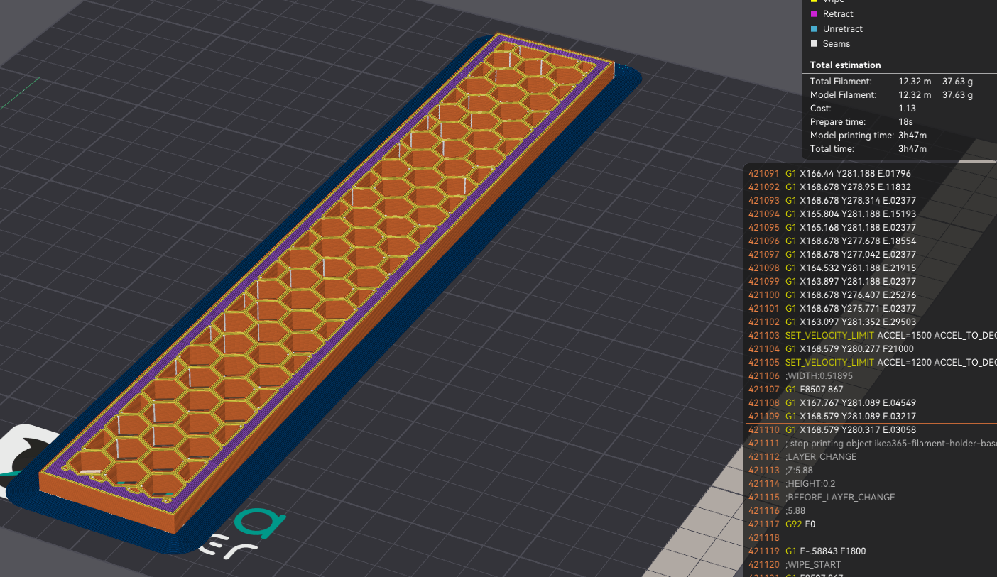Screen dimensions: 997x577
Task: Select the F21000 travel move on line 421104
Action: coord(871,348)
